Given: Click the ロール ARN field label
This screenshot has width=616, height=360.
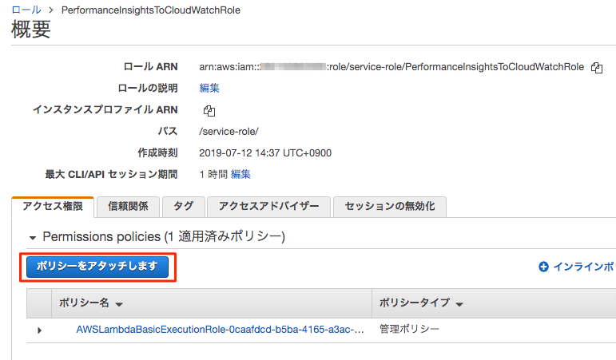Looking at the screenshot, I should (151, 67).
